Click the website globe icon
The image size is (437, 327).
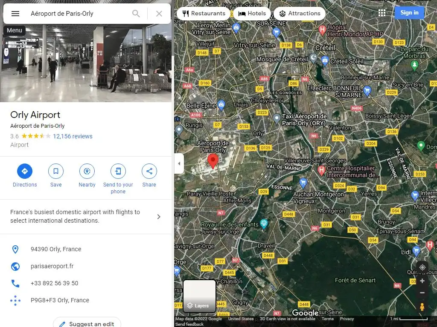tap(15, 267)
